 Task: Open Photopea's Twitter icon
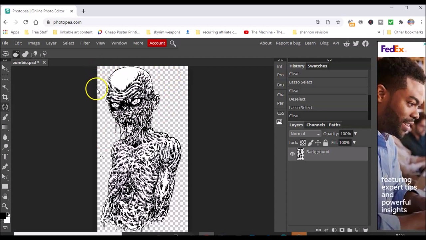click(356, 43)
